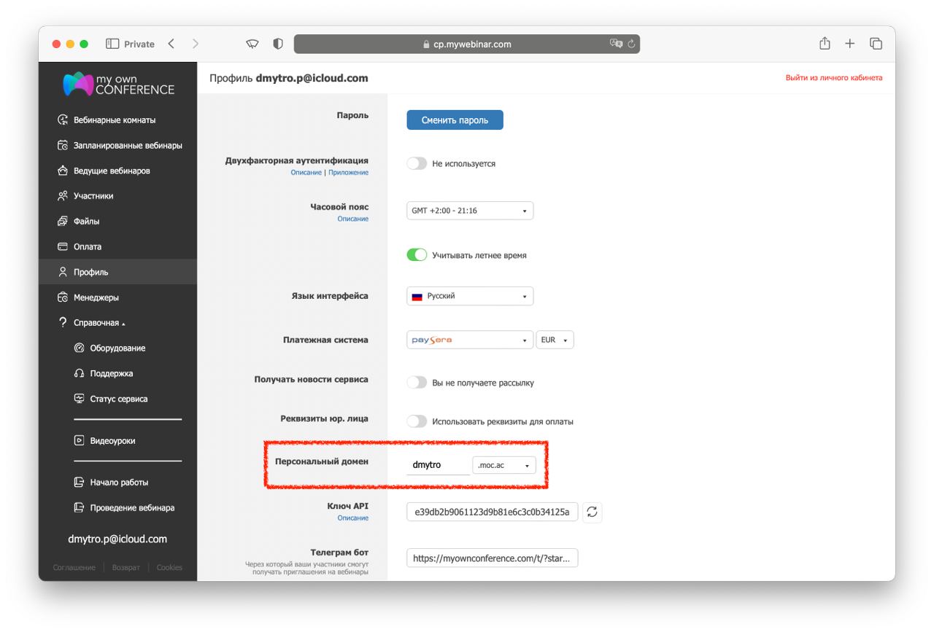
Task: Click dmytro.p@icloud.com in the sidebar
Action: tap(117, 539)
